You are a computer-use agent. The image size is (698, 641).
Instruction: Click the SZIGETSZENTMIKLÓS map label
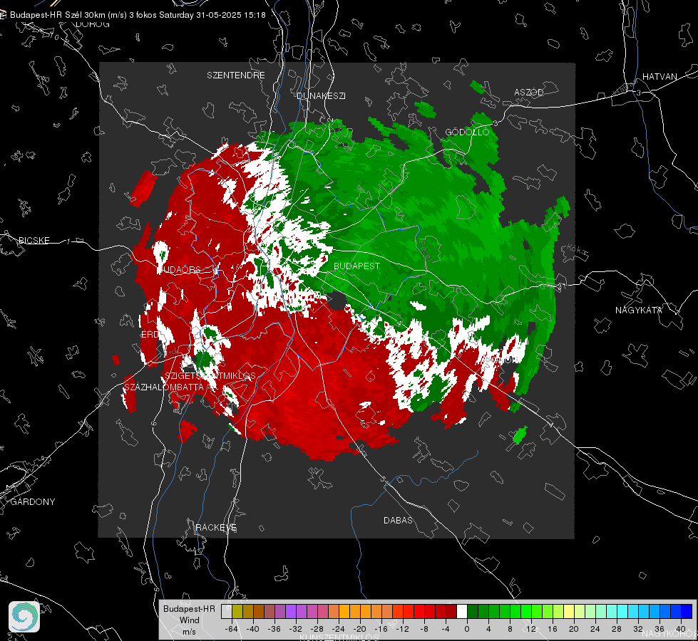[210, 375]
